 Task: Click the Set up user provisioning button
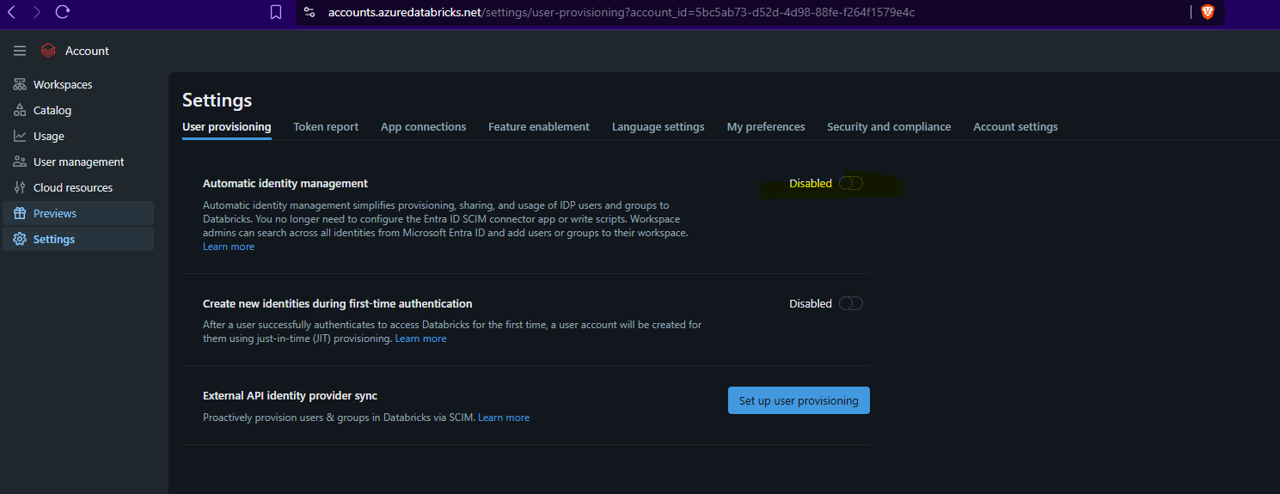pos(798,400)
